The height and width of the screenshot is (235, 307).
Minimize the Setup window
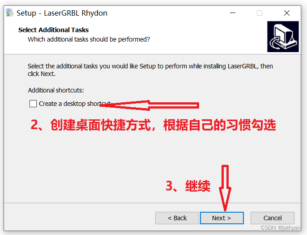click(233, 13)
